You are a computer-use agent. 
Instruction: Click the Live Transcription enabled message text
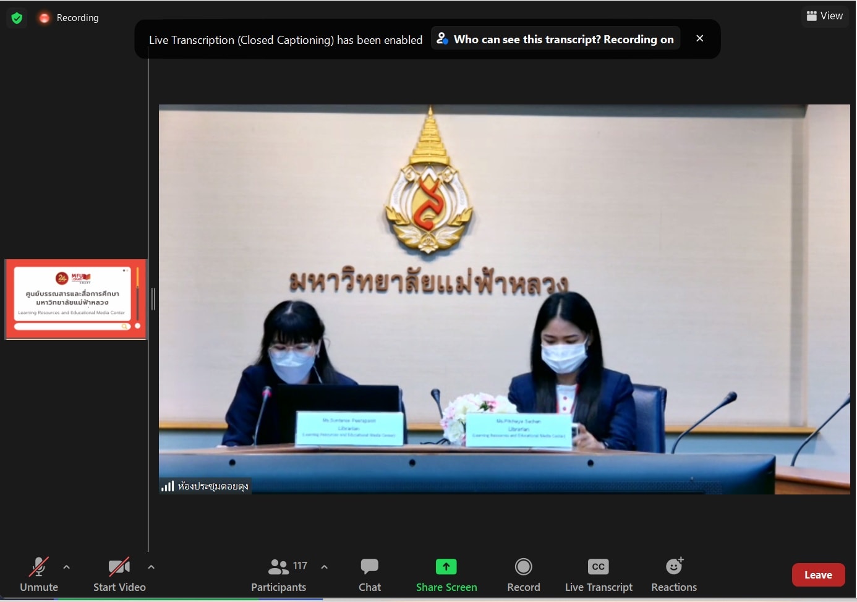pos(286,40)
